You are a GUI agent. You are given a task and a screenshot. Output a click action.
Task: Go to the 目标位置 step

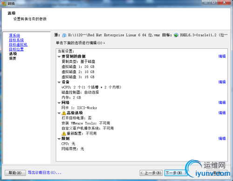coord(16,49)
